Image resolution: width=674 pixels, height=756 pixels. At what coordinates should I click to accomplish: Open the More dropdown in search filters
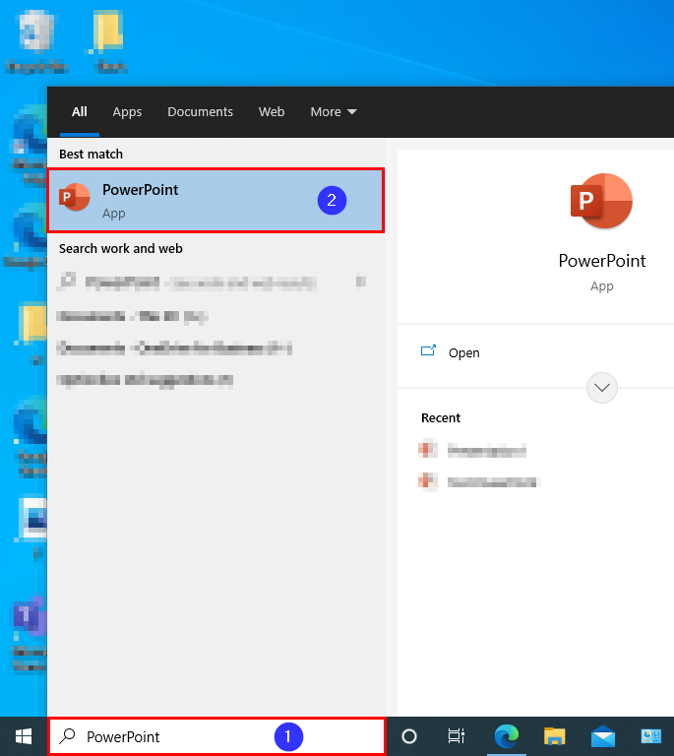pyautogui.click(x=334, y=112)
